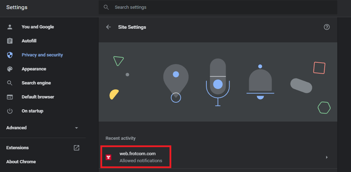This screenshot has width=351, height=172.
Task: Open the help question mark icon
Action: pos(327,27)
